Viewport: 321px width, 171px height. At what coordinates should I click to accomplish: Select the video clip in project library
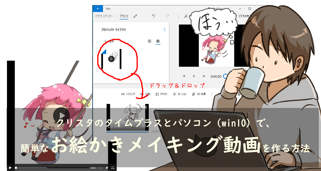point(112,59)
